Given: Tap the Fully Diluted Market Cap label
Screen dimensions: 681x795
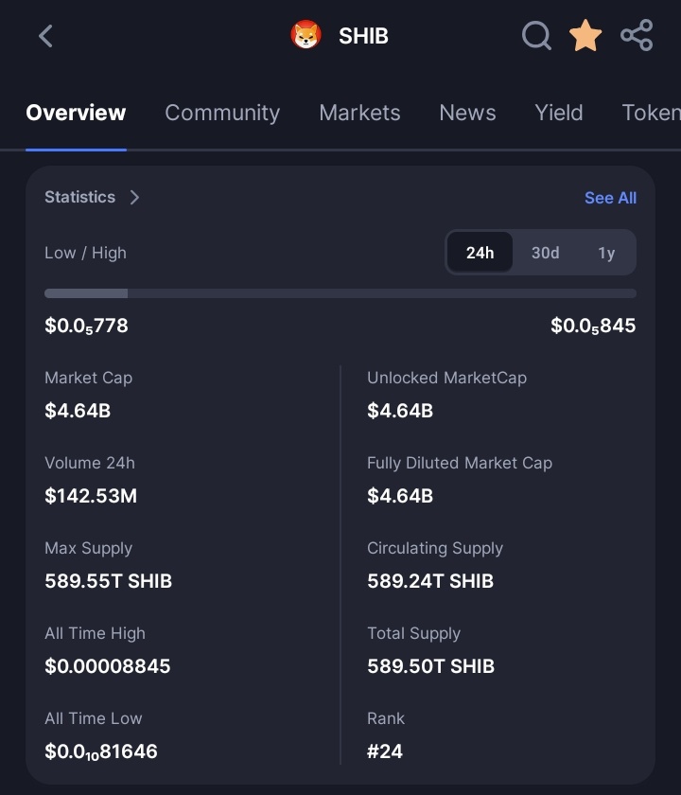Looking at the screenshot, I should coord(460,463).
